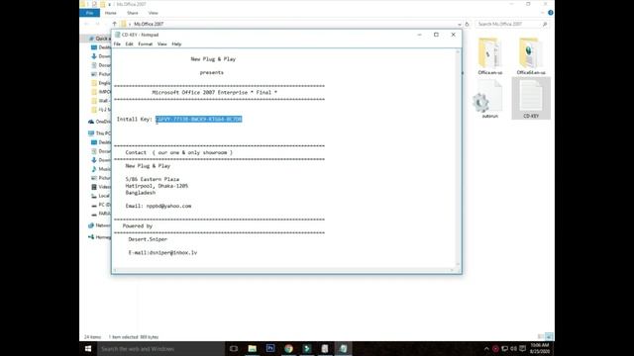Maximize the Notepad window

tap(436, 35)
